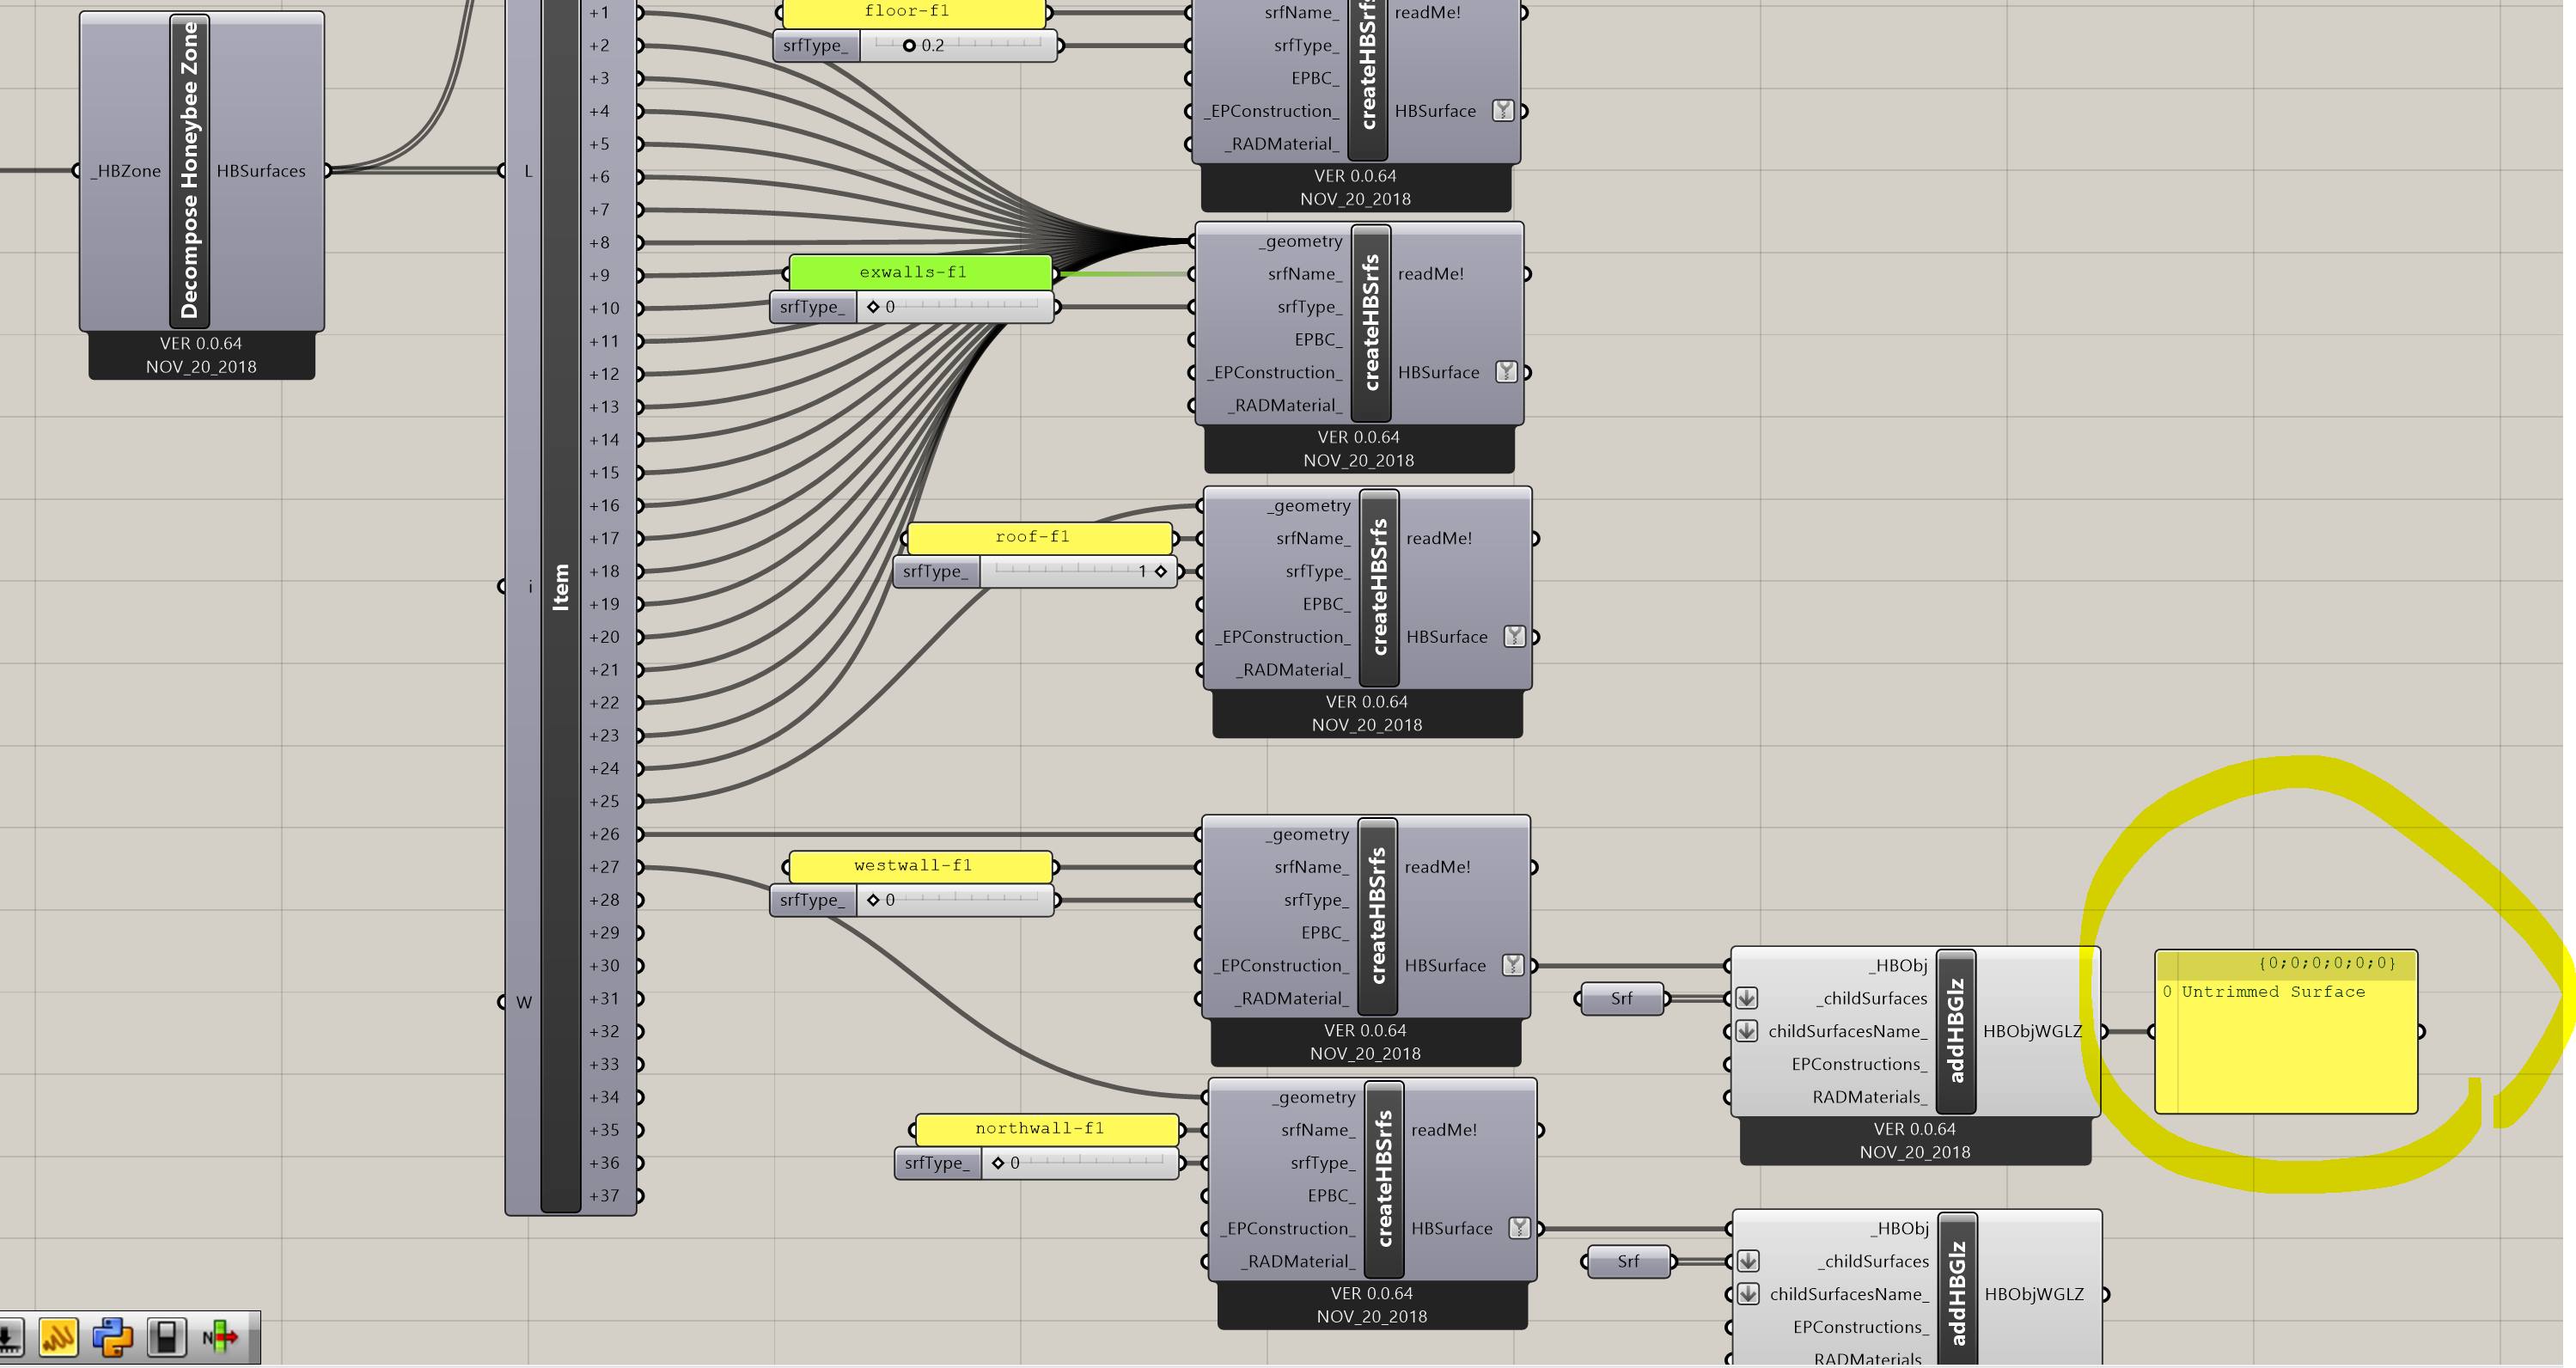
Task: Click the yellow scribble icon in the bottom toolbar
Action: (x=58, y=1337)
